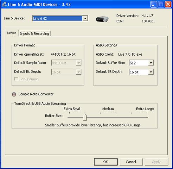The image size is (173, 169).
Task: Minimize the Line 6 Audio-MIDI Devices window
Action: [x=154, y=5]
